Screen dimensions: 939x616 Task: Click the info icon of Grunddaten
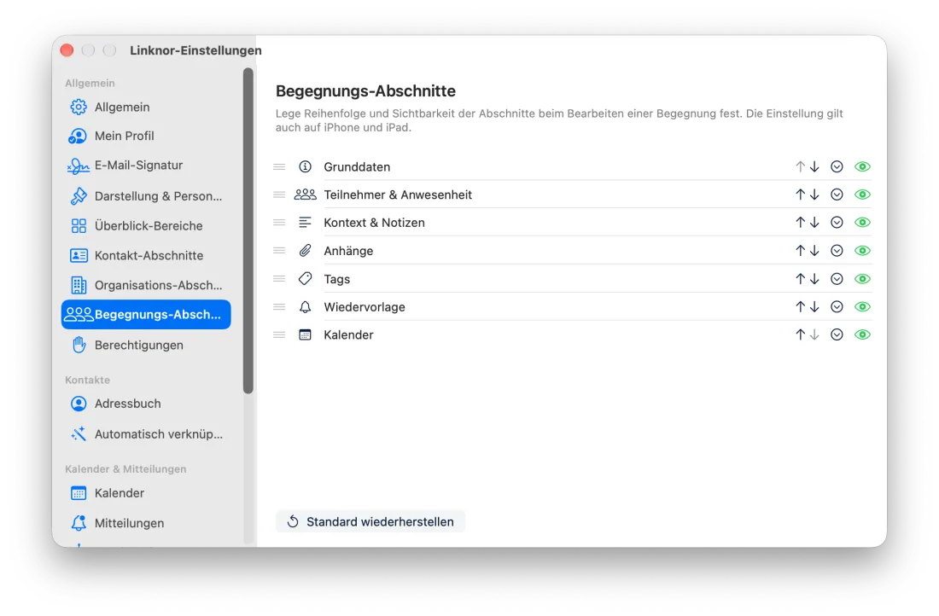point(306,166)
